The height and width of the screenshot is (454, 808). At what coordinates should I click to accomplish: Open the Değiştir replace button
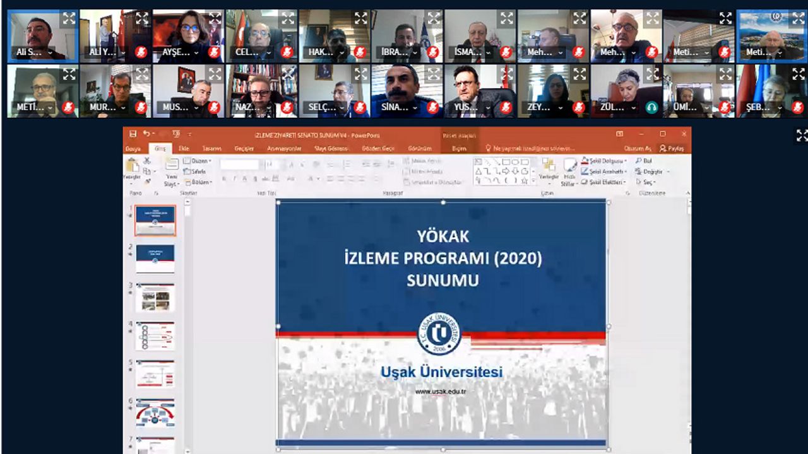(x=652, y=172)
